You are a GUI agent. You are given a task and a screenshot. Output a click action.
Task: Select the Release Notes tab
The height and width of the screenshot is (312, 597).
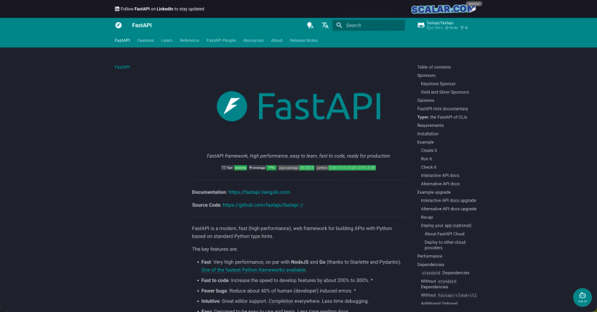(x=304, y=40)
